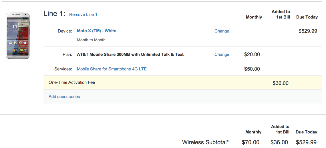Click the AT&T Mobile Share 300MB plan name

(x=130, y=54)
